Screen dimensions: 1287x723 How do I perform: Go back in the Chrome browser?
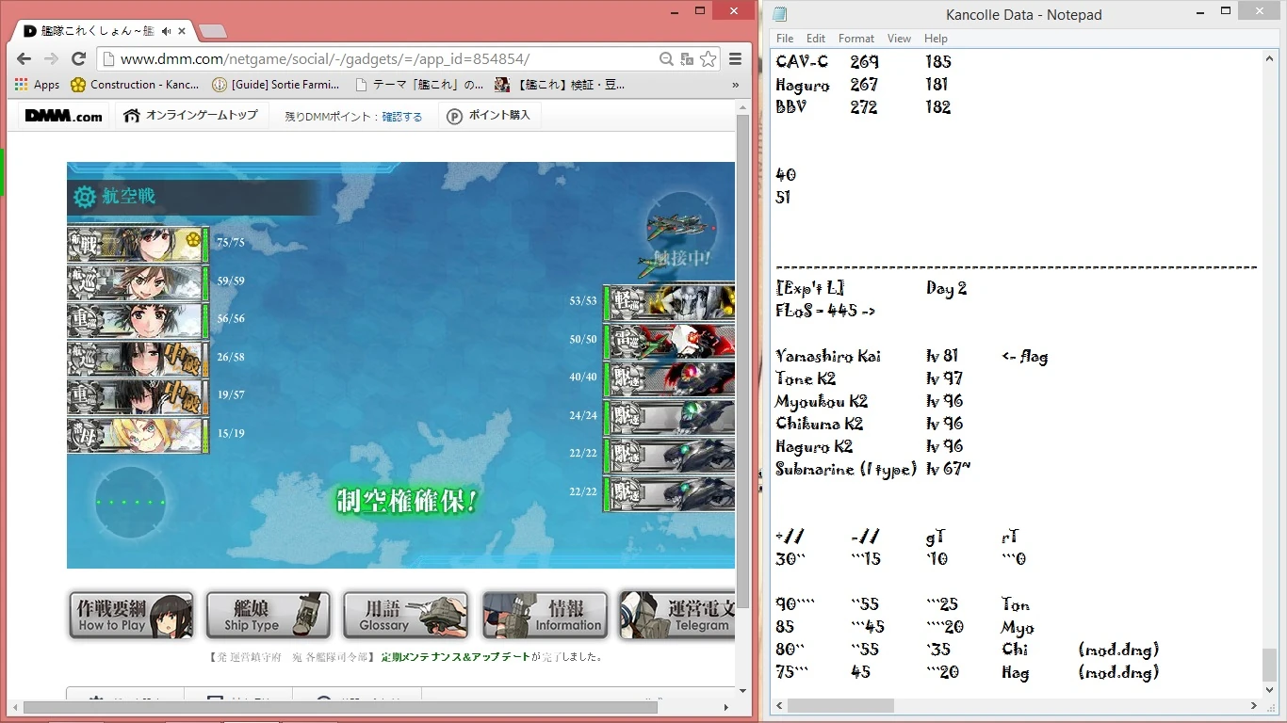(x=24, y=59)
